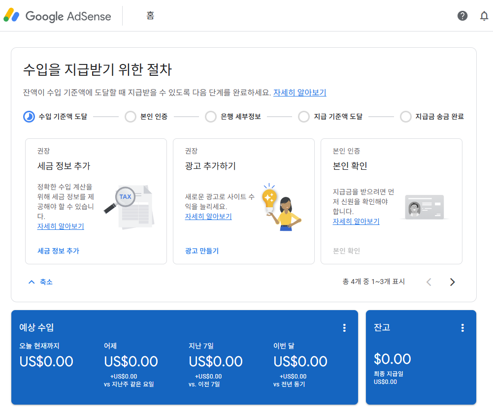Click the 잔고 $0.00 balance value
The width and height of the screenshot is (493, 411).
pyautogui.click(x=392, y=359)
